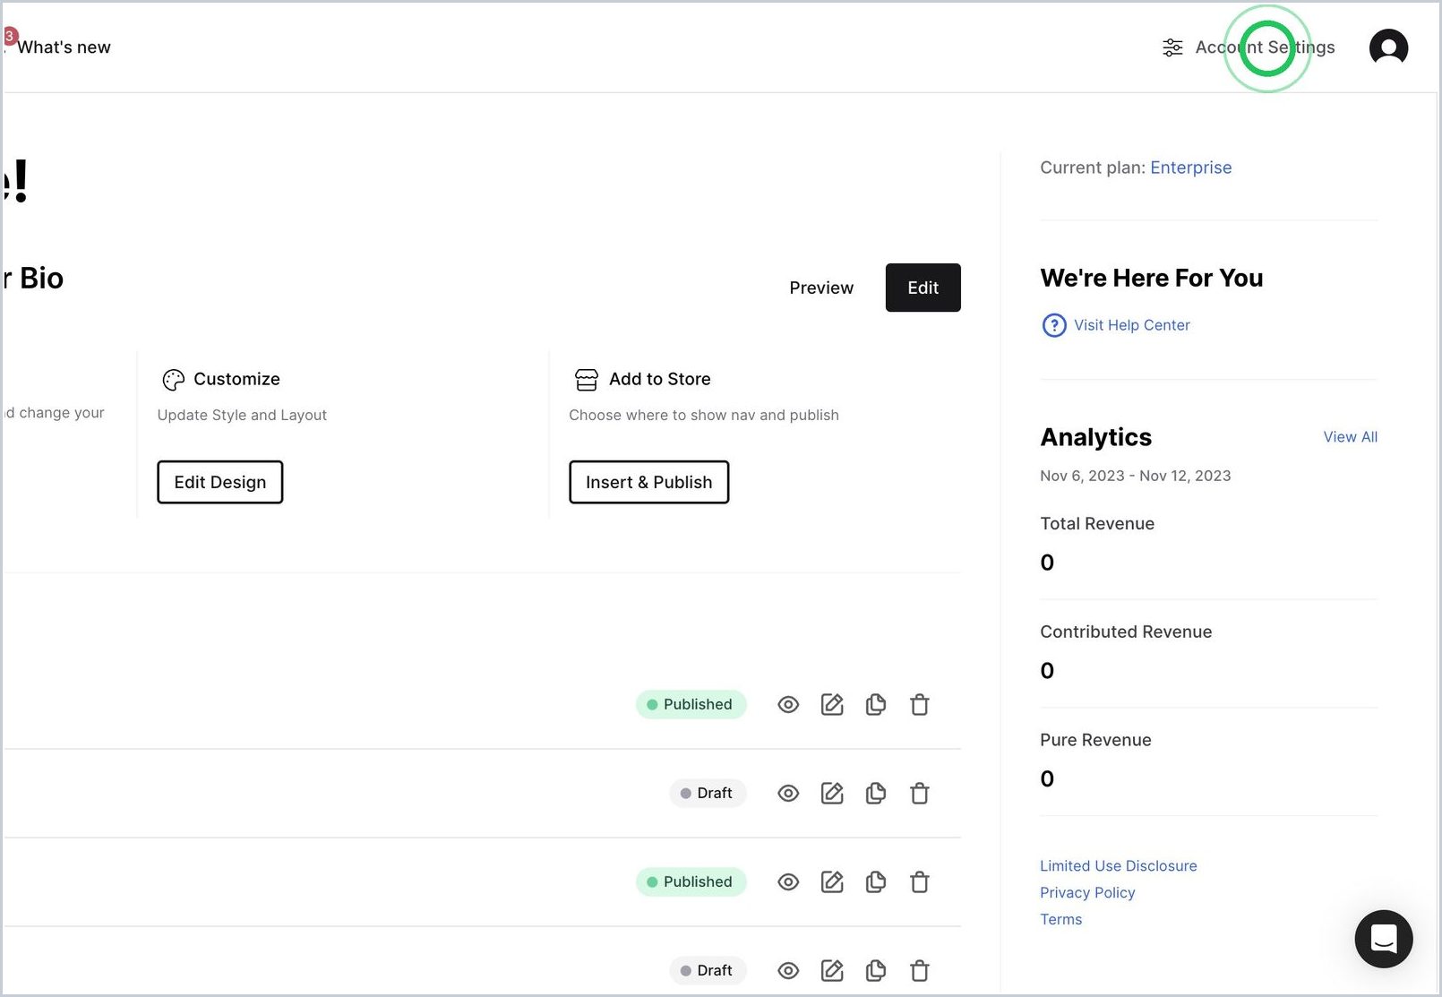Image resolution: width=1442 pixels, height=997 pixels.
Task: Preview the first Draft row with eye icon
Action: coord(788,794)
